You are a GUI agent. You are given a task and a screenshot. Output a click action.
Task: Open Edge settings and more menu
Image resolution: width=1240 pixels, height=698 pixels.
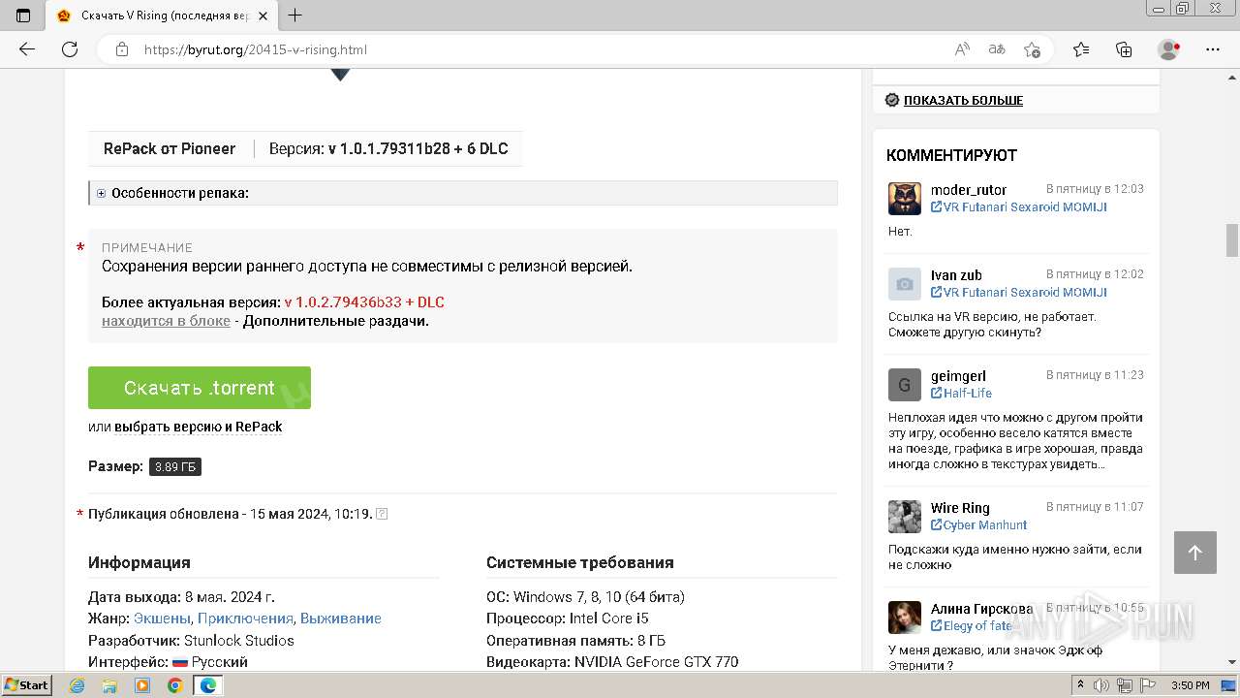click(x=1213, y=49)
